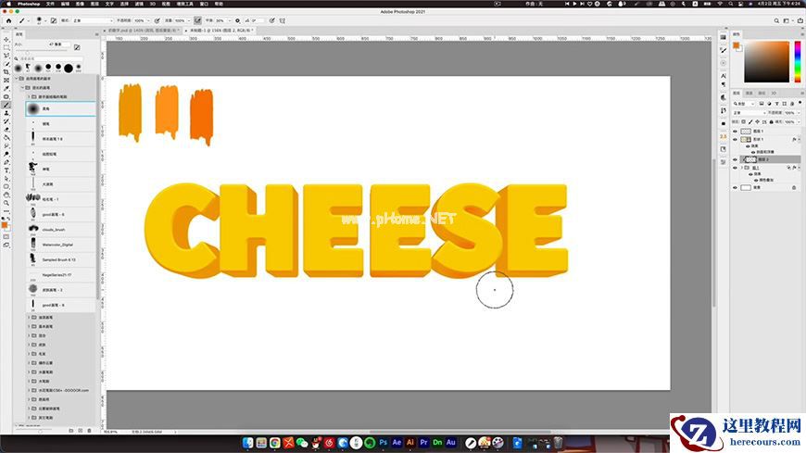The height and width of the screenshot is (453, 806).
Task: Click the Home icon in the options bar
Action: (8, 20)
